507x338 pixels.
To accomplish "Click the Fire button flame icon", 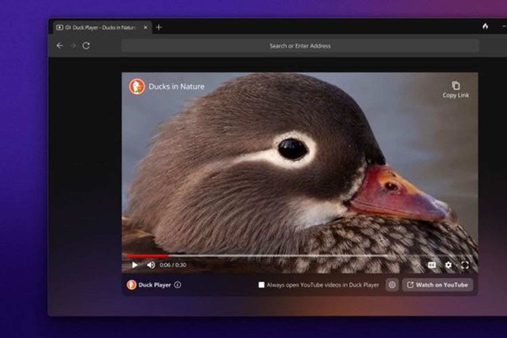I will [x=485, y=26].
